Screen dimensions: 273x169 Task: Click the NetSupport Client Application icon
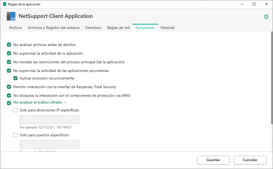11,16
